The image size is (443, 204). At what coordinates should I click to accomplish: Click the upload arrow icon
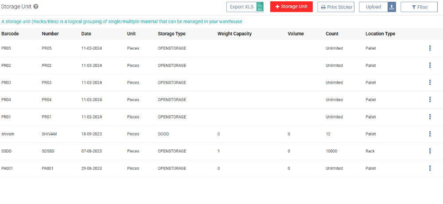coord(392,7)
